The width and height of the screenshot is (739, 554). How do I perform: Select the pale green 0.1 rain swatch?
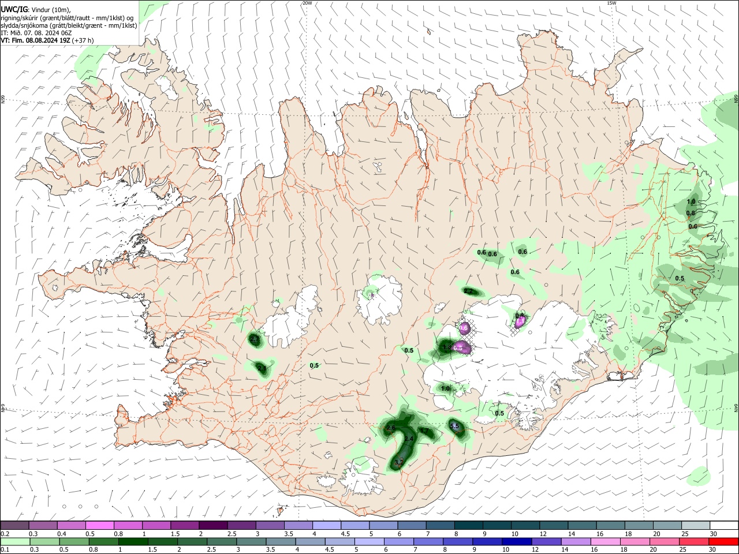[x=14, y=541]
